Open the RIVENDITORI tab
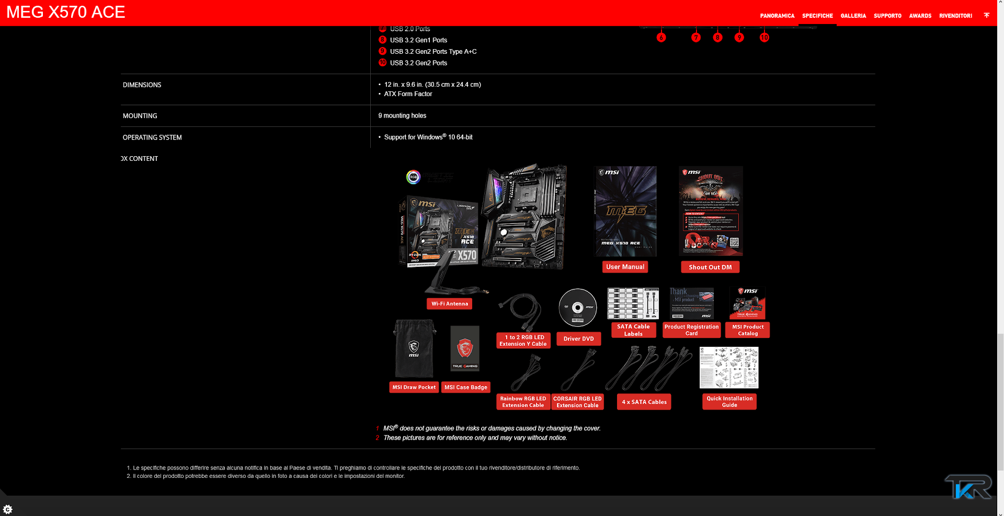This screenshot has height=516, width=1004. [955, 16]
